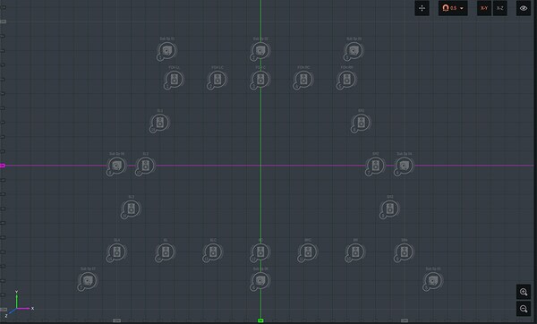Select the SL1 side-left speaker
Viewport: 537px width, 324px height.
click(x=159, y=123)
